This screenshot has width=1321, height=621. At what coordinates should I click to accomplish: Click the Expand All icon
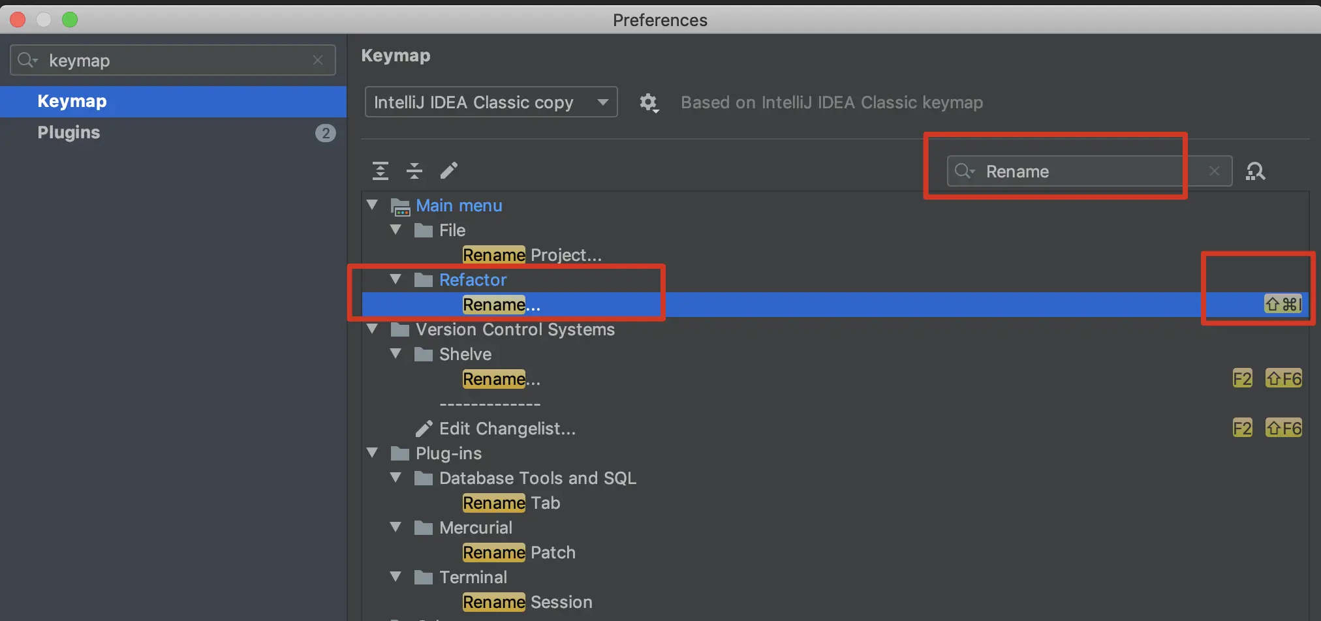point(381,171)
